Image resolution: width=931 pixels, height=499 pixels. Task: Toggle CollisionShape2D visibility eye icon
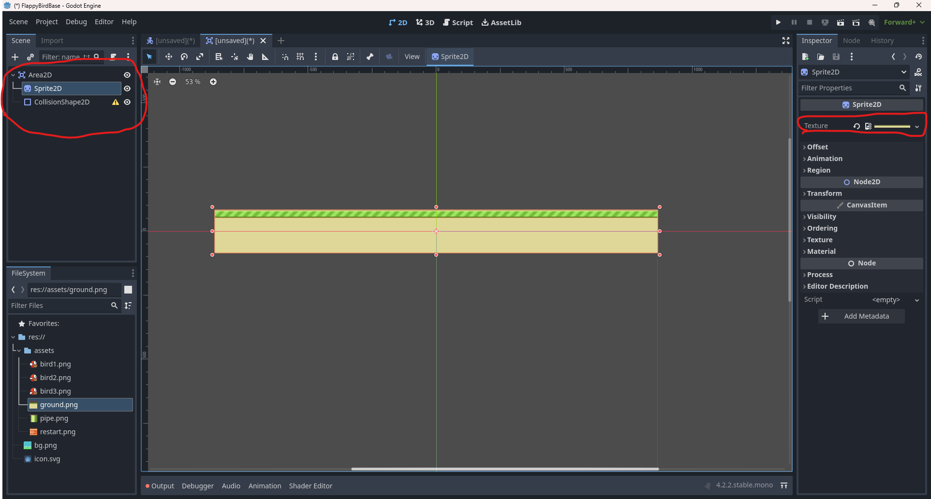pos(127,102)
